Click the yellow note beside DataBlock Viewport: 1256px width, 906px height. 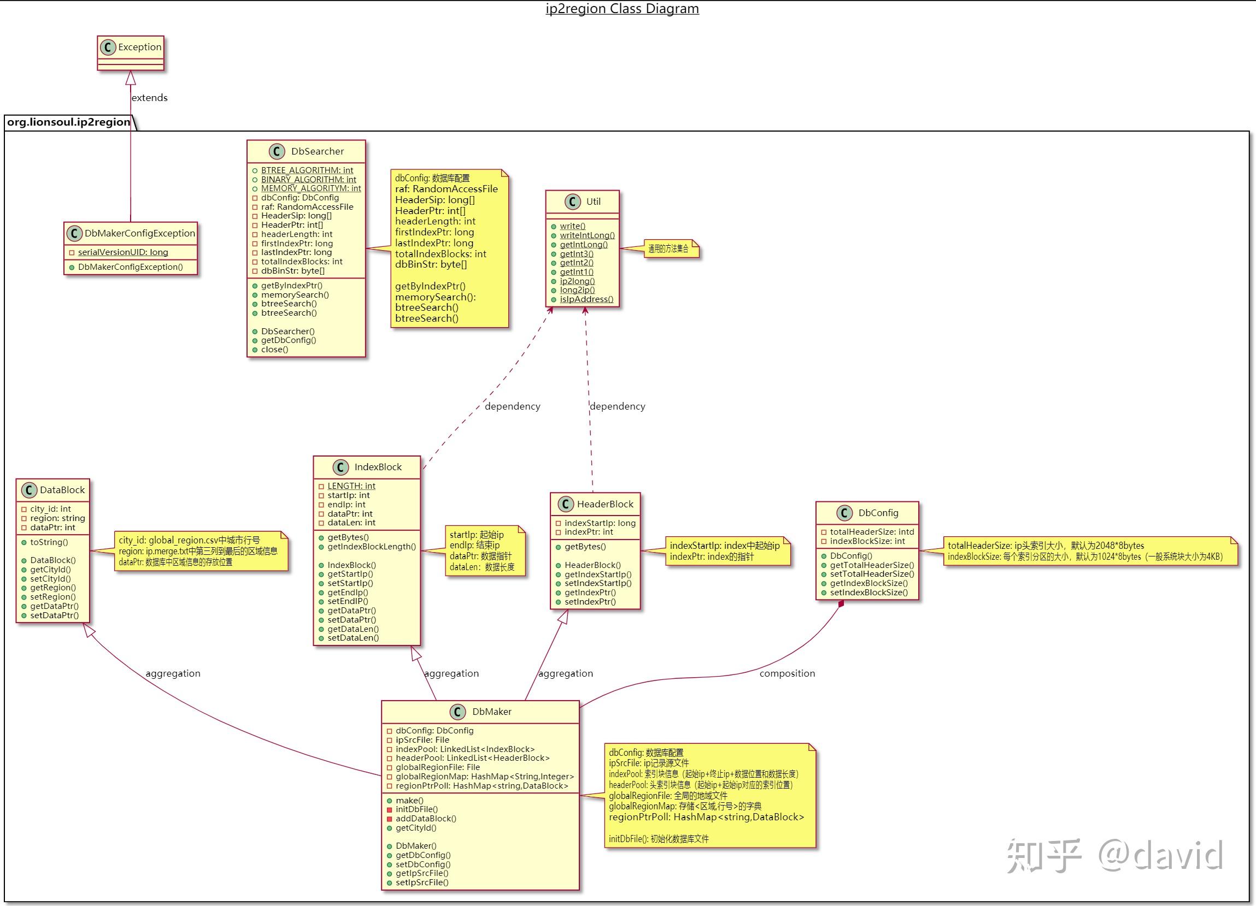pyautogui.click(x=201, y=551)
